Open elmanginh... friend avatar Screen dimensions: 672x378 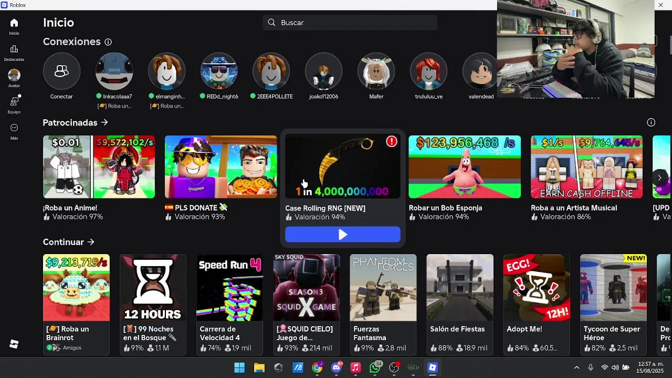pos(166,71)
